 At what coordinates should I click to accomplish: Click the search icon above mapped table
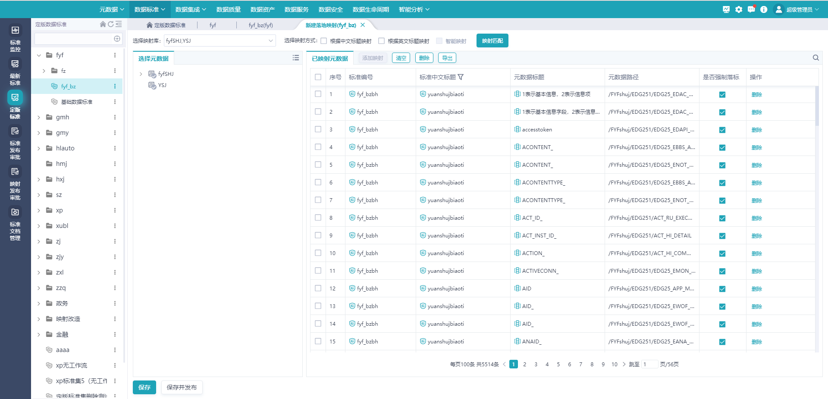click(x=815, y=58)
